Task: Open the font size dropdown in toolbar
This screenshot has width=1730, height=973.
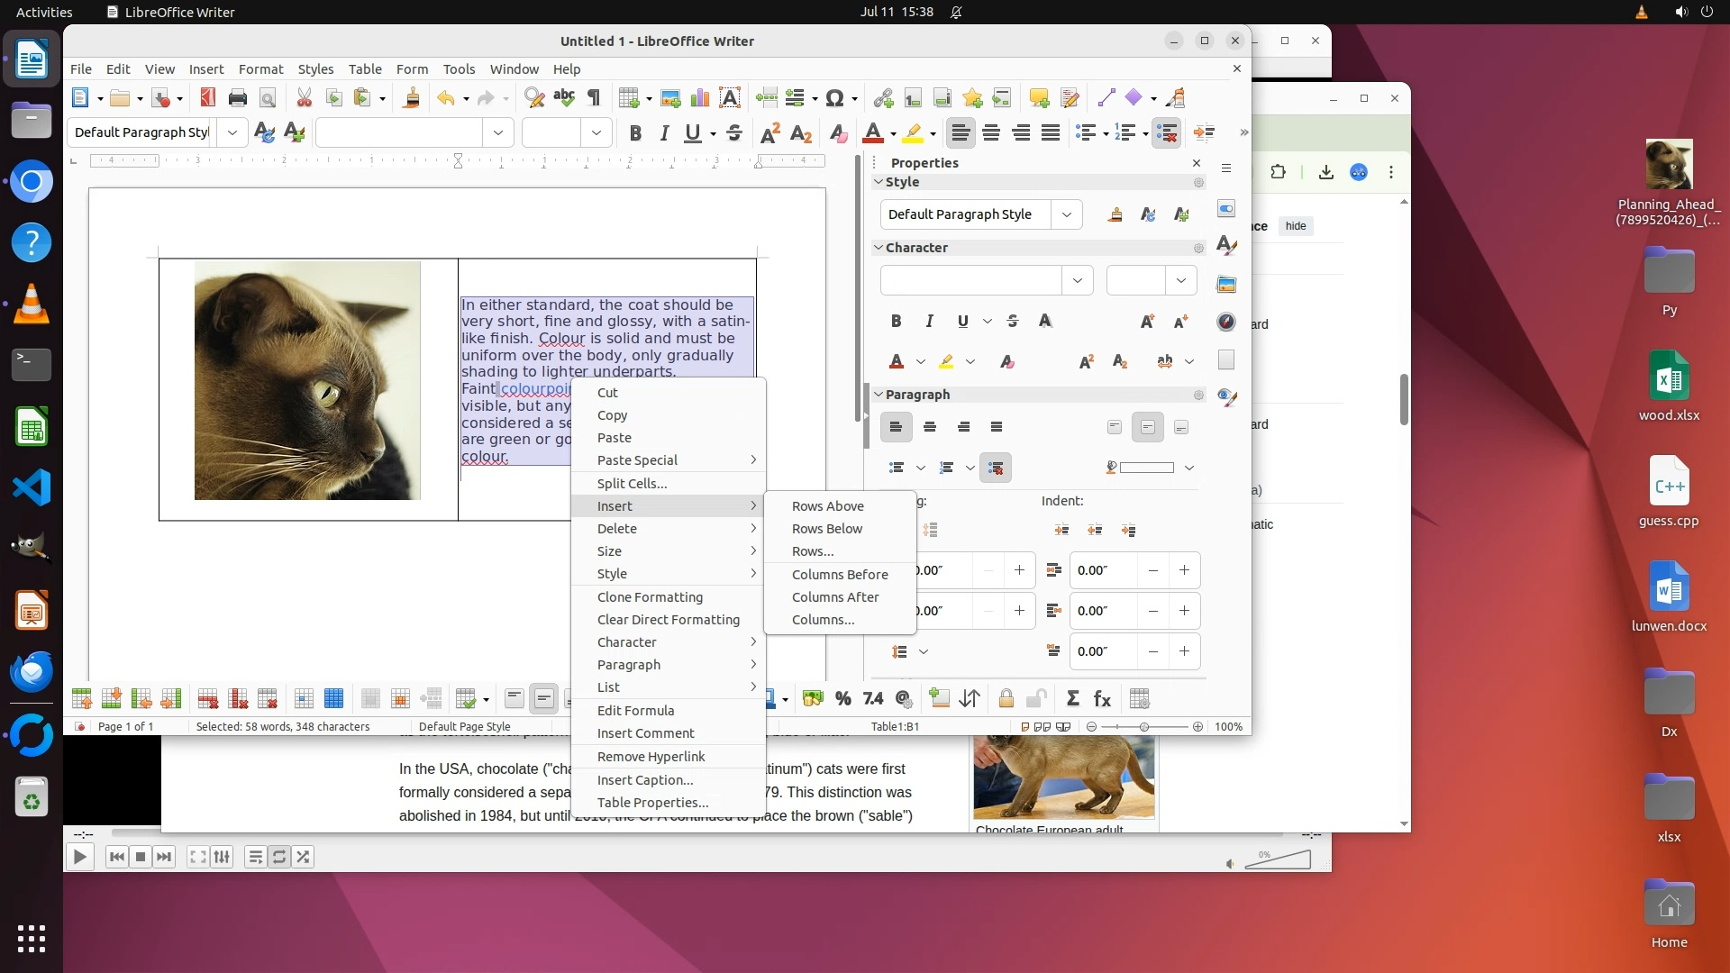Action: pos(596,133)
